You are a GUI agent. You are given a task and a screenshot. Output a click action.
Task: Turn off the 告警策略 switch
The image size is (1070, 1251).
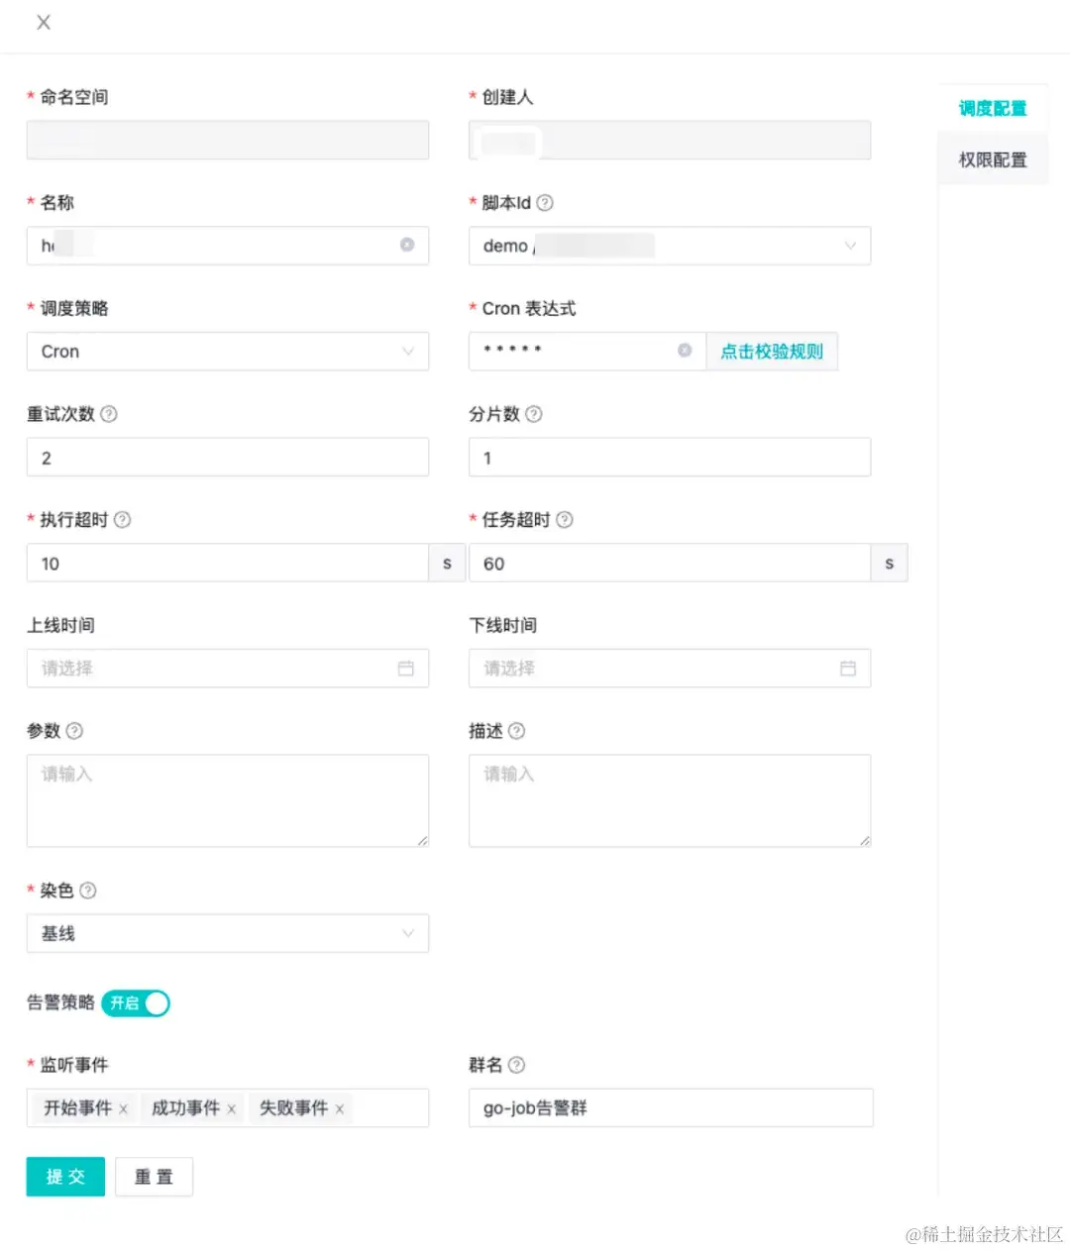[136, 1003]
